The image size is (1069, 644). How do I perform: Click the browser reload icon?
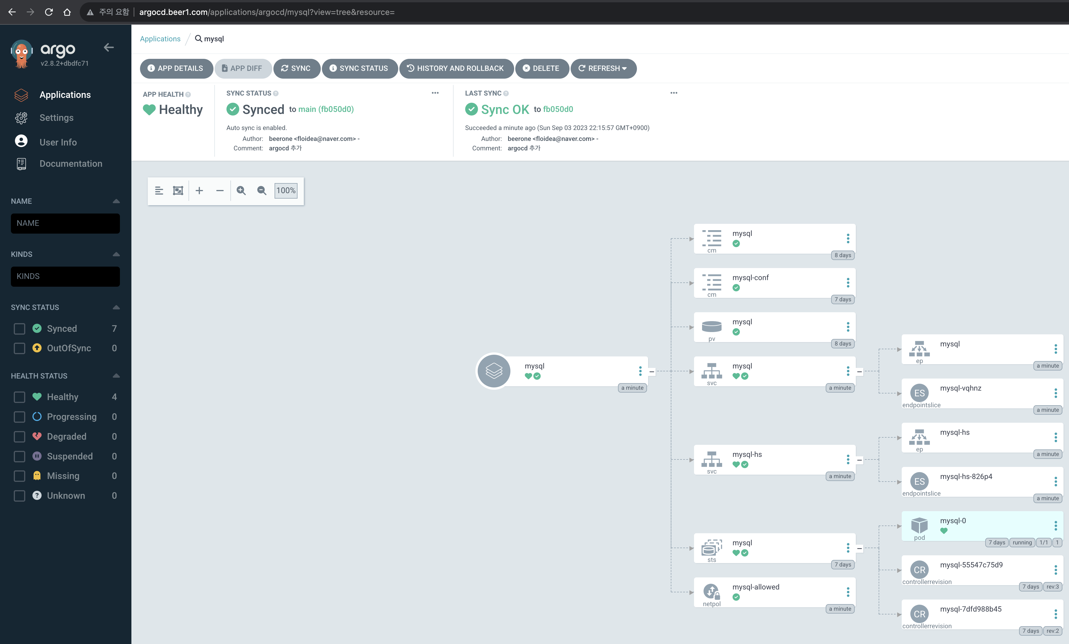48,12
